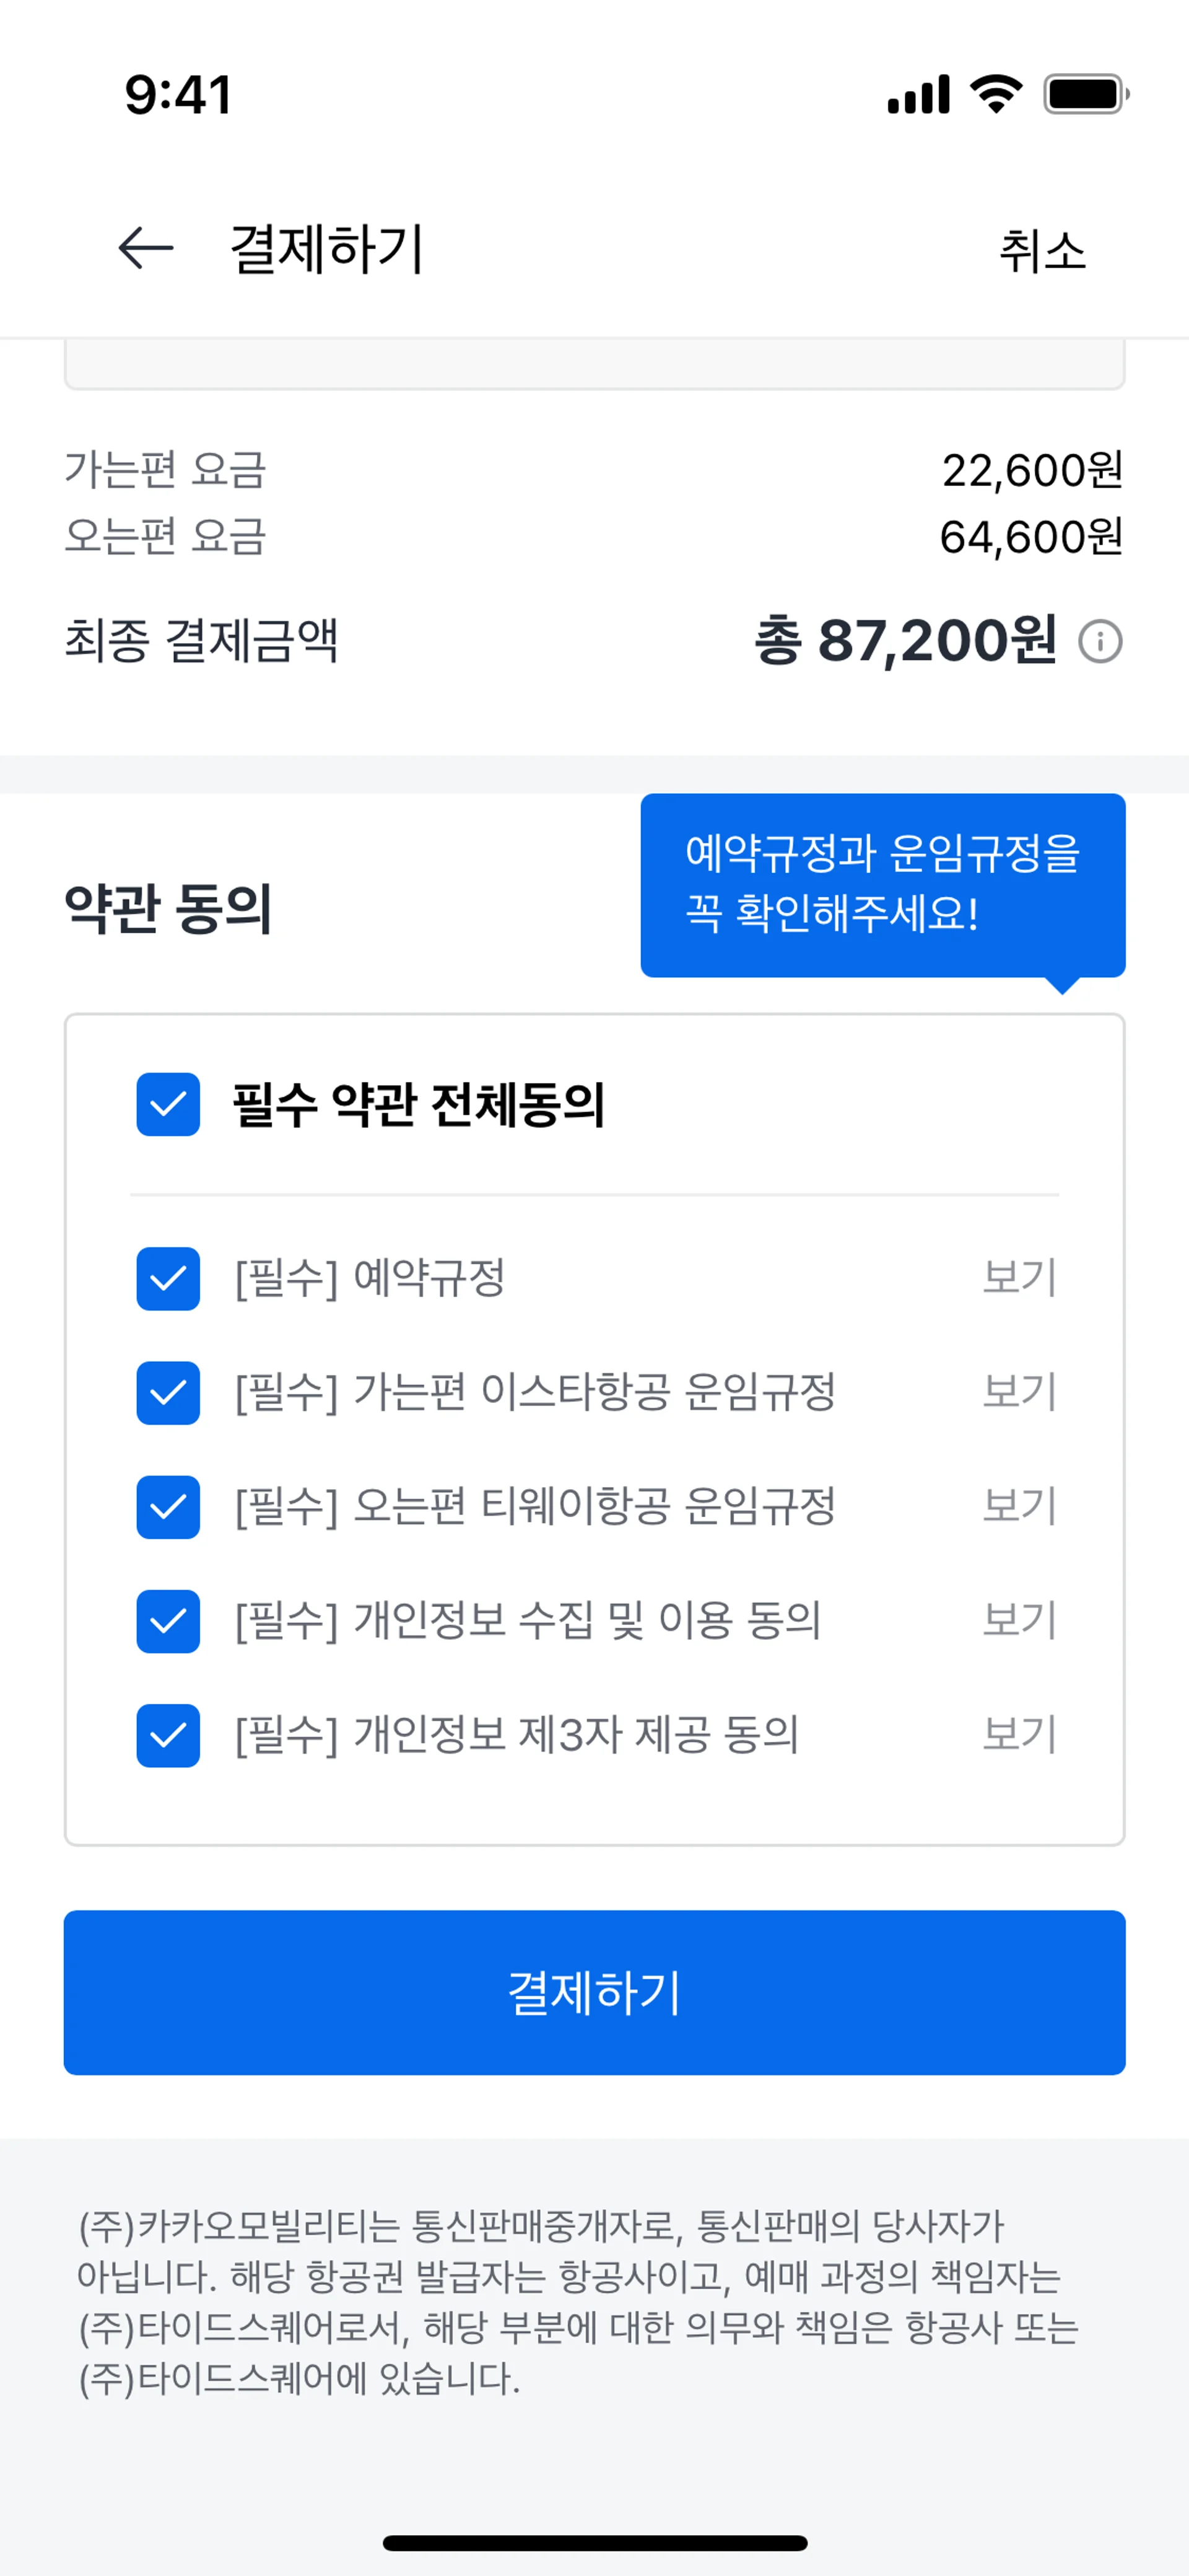The image size is (1189, 2576).
Task: Tap the Wi-Fi status icon
Action: (996, 94)
